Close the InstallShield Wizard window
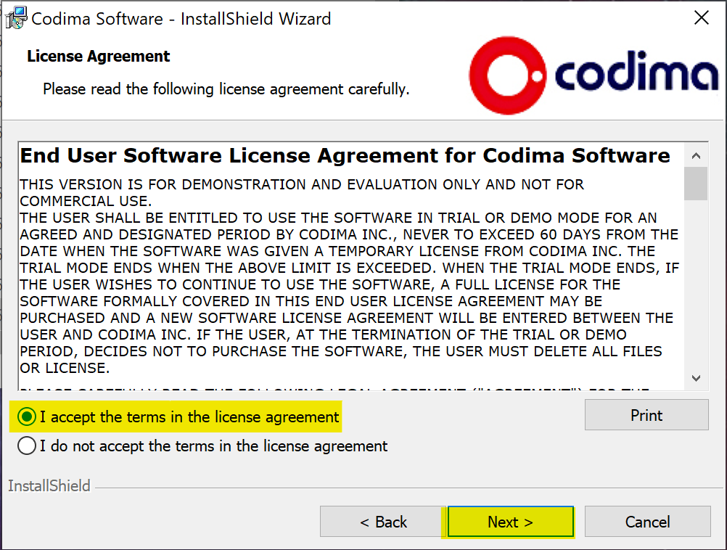The height and width of the screenshot is (550, 727). (701, 18)
